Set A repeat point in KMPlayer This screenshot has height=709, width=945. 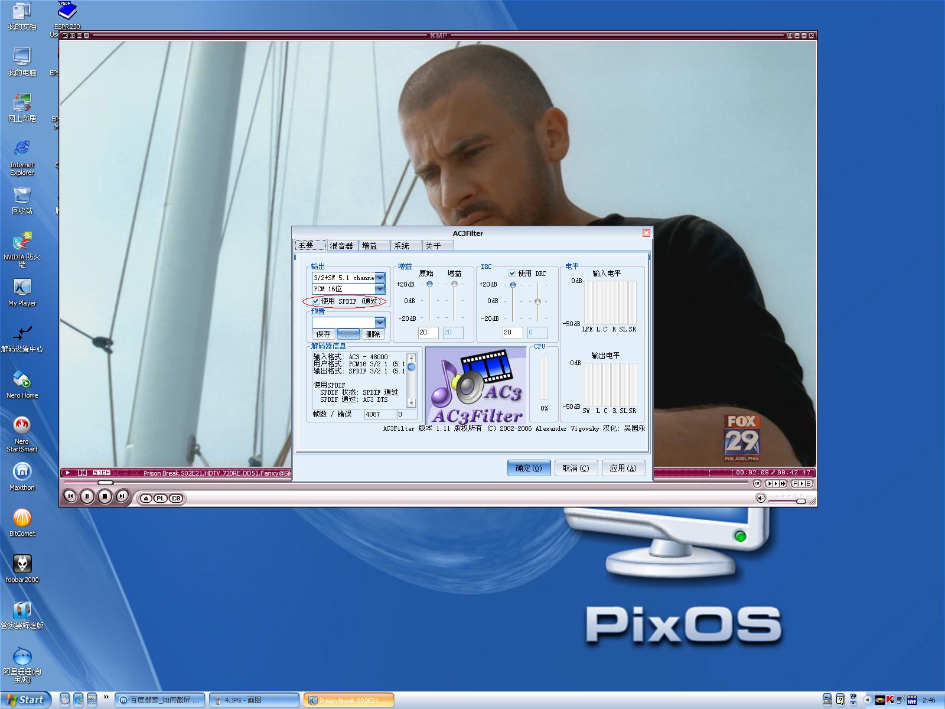[x=796, y=483]
